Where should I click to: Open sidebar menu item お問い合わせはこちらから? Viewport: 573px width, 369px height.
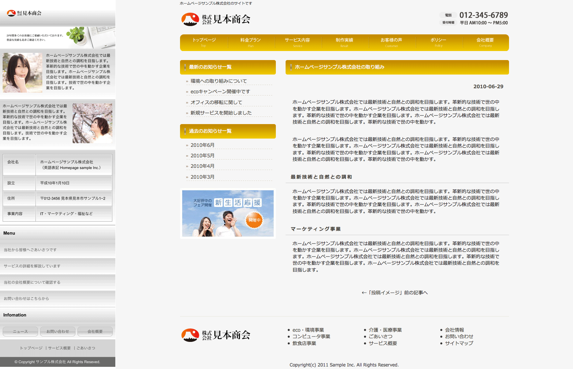(x=26, y=299)
